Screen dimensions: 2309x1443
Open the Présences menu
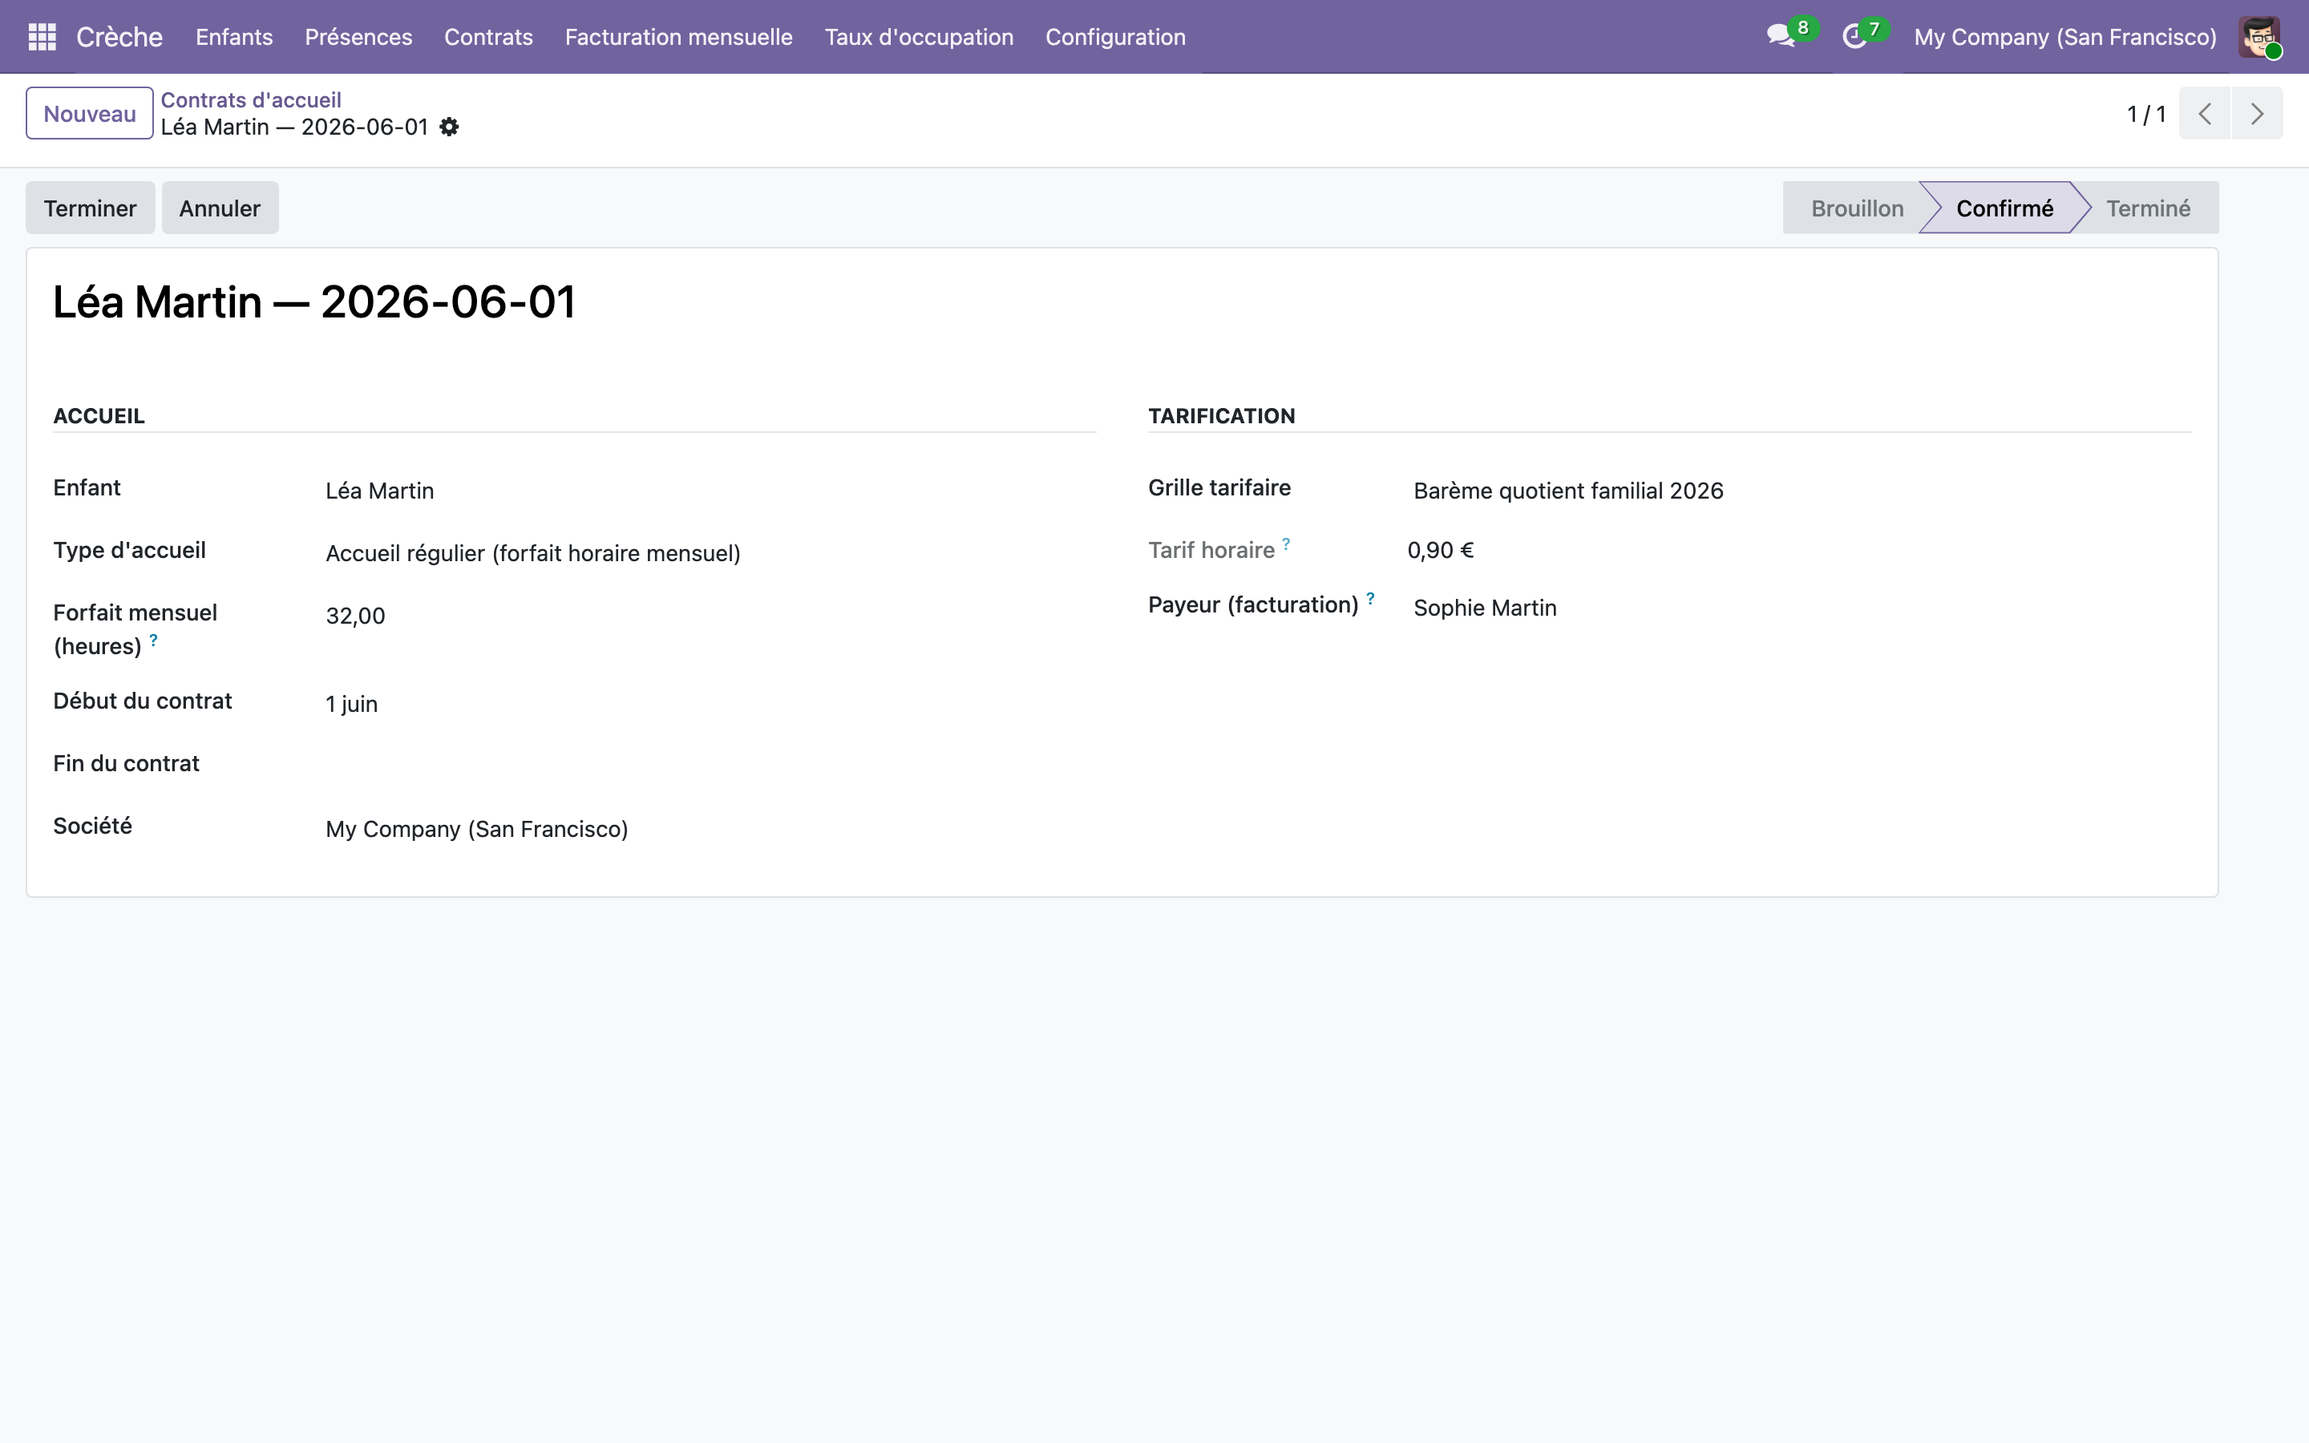click(358, 36)
